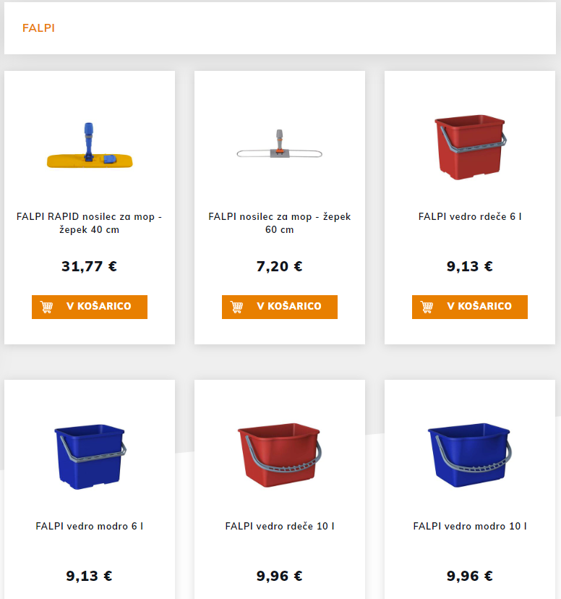Click the FALPI category heading
This screenshot has width=561, height=599.
tap(38, 28)
